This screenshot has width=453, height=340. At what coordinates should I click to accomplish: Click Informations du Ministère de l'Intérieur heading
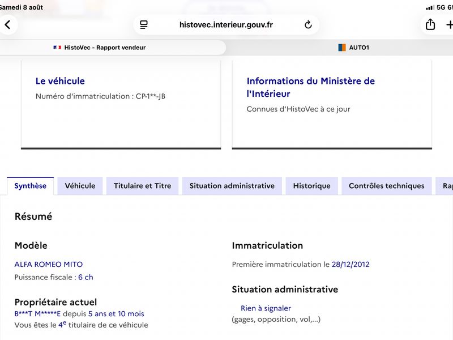coord(310,87)
